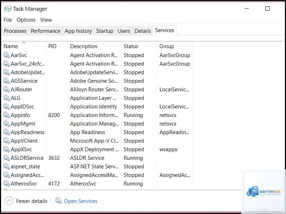This screenshot has width=286, height=214.
Task: Click 'AssignedAccessMa...' description cell
Action: pyautogui.click(x=94, y=175)
